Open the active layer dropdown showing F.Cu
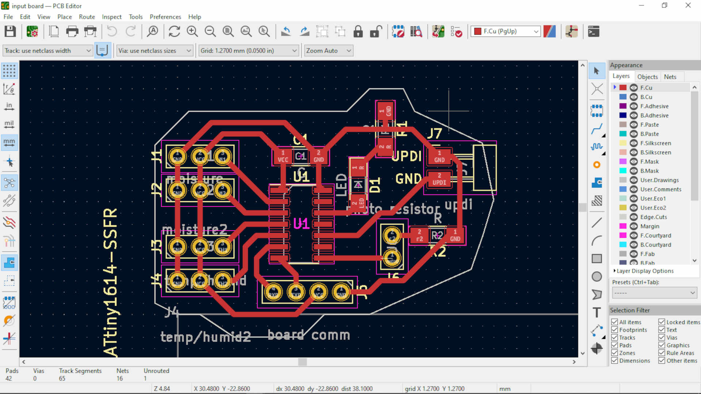The height and width of the screenshot is (394, 701). (x=536, y=31)
